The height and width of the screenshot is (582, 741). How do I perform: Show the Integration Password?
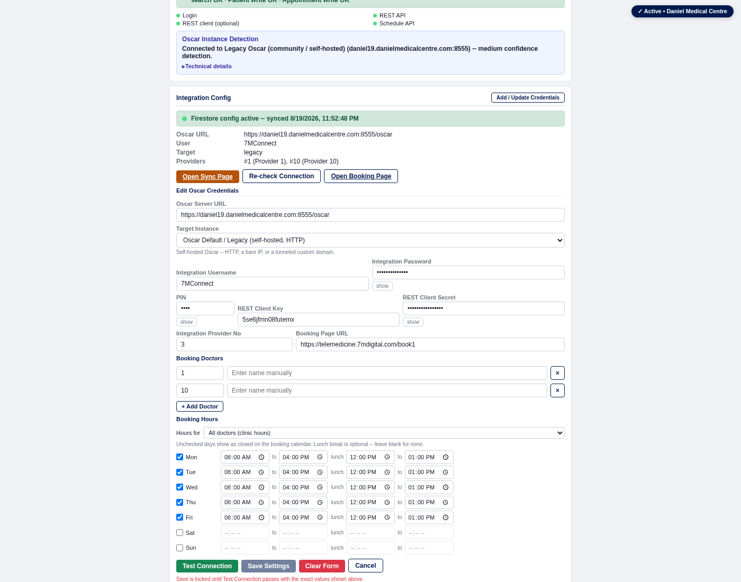(x=382, y=286)
